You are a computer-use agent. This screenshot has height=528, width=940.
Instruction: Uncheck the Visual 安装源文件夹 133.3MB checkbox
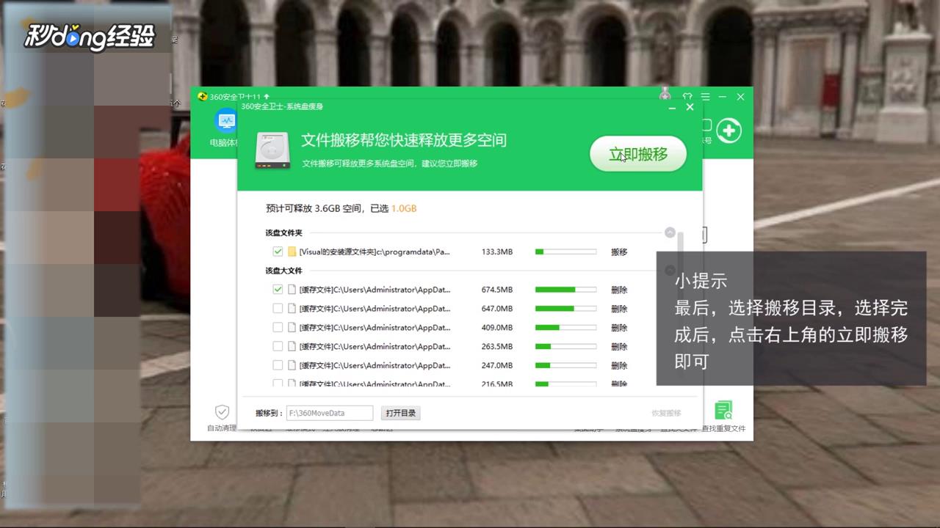pos(278,252)
